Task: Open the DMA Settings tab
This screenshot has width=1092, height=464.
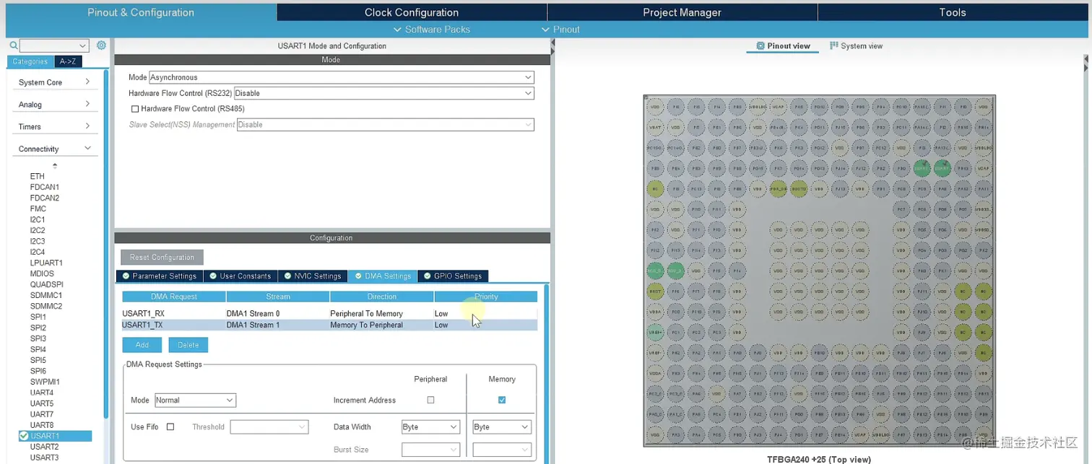Action: tap(383, 276)
